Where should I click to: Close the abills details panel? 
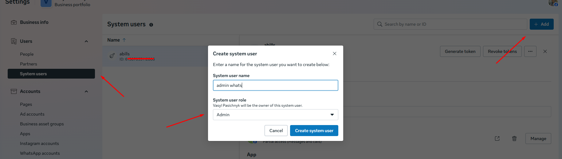545,51
